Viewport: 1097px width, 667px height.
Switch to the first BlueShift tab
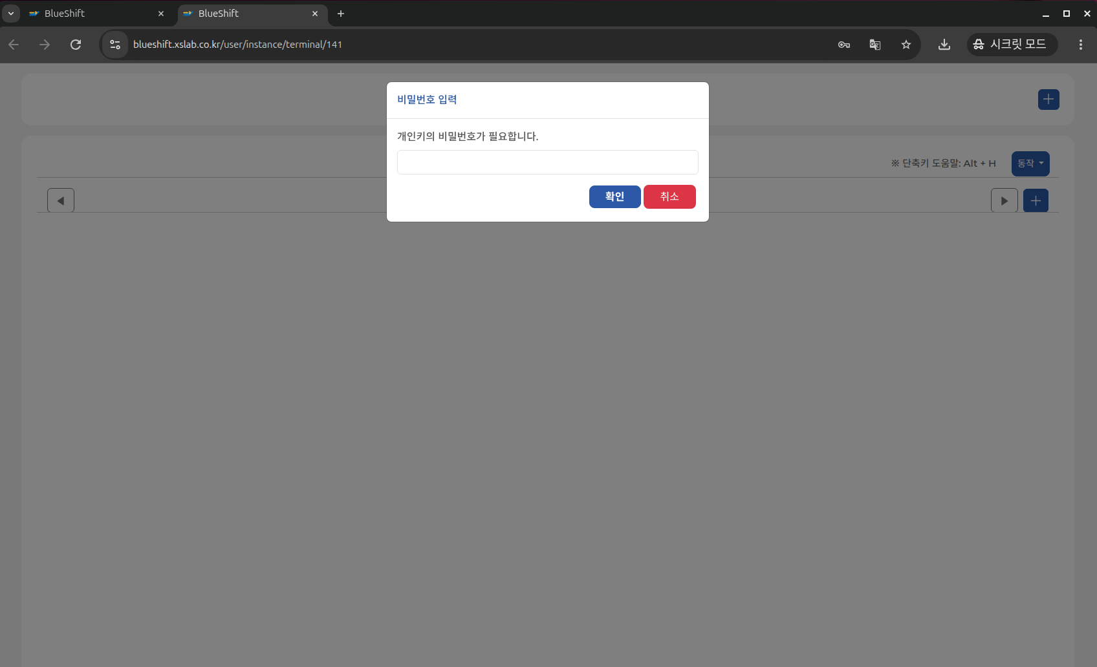[x=91, y=14]
